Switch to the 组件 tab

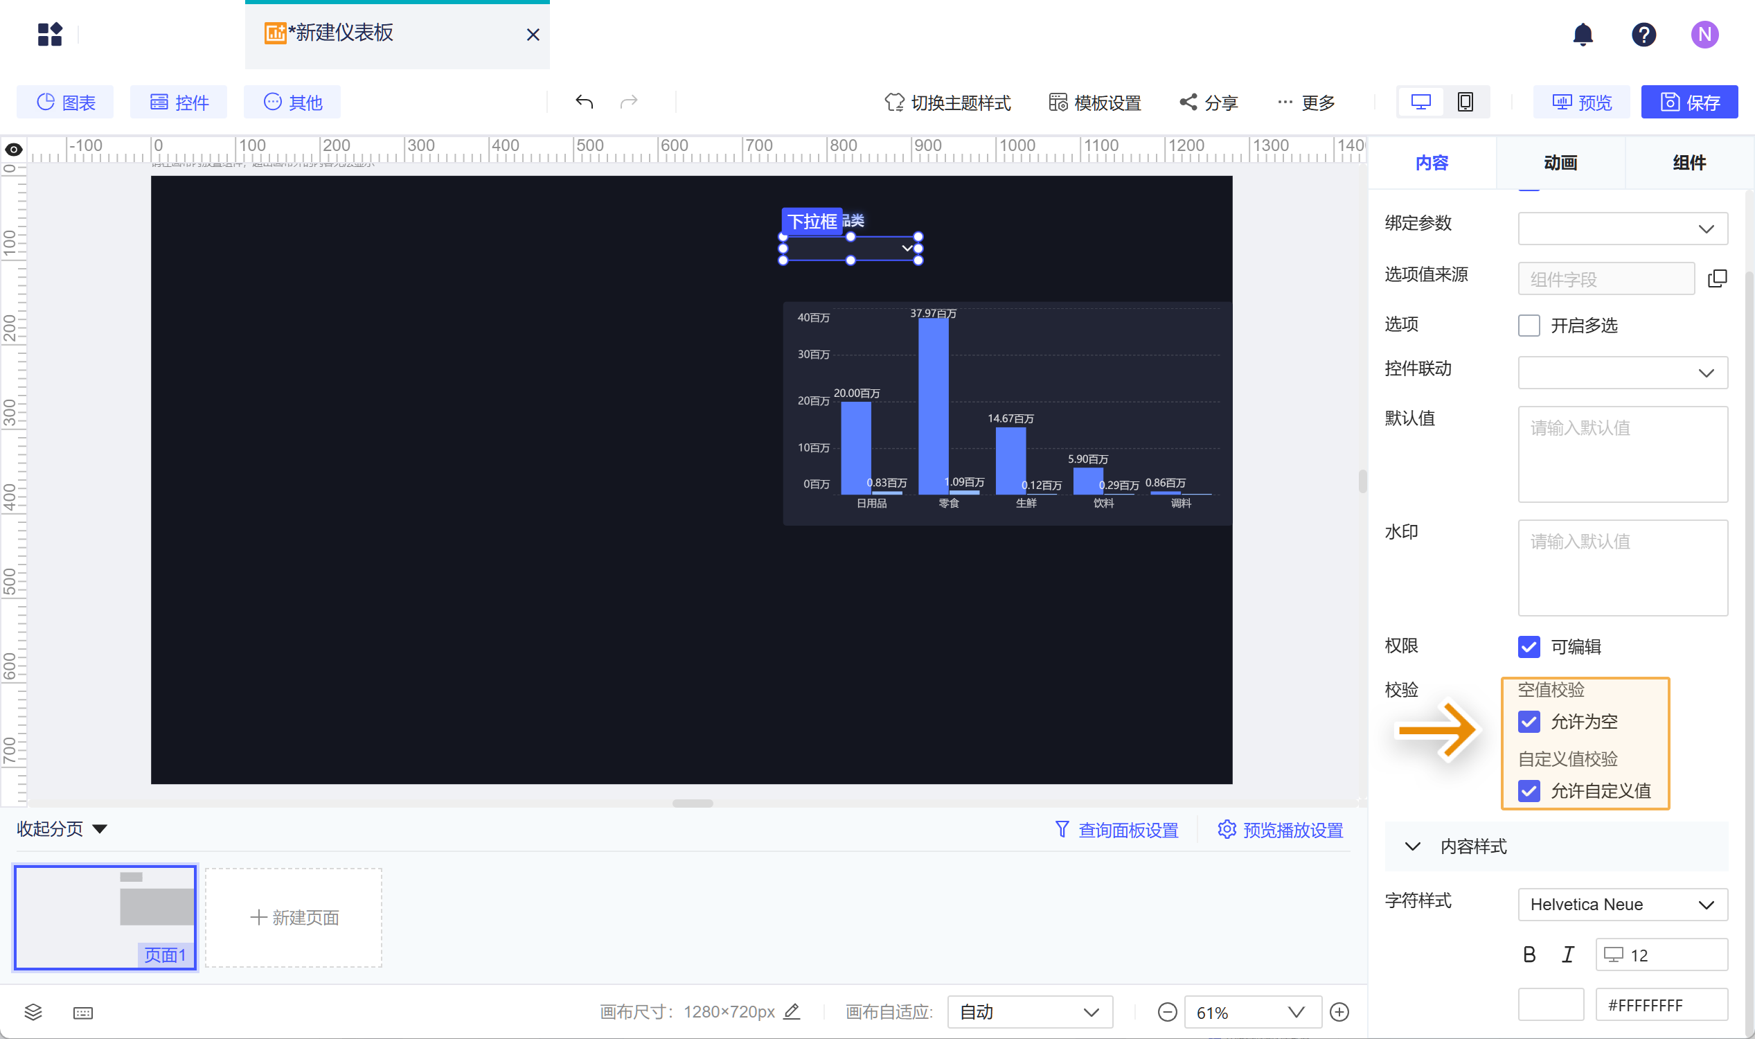[1689, 163]
